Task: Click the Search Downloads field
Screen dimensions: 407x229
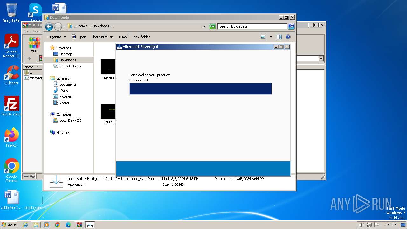Action: (253, 26)
